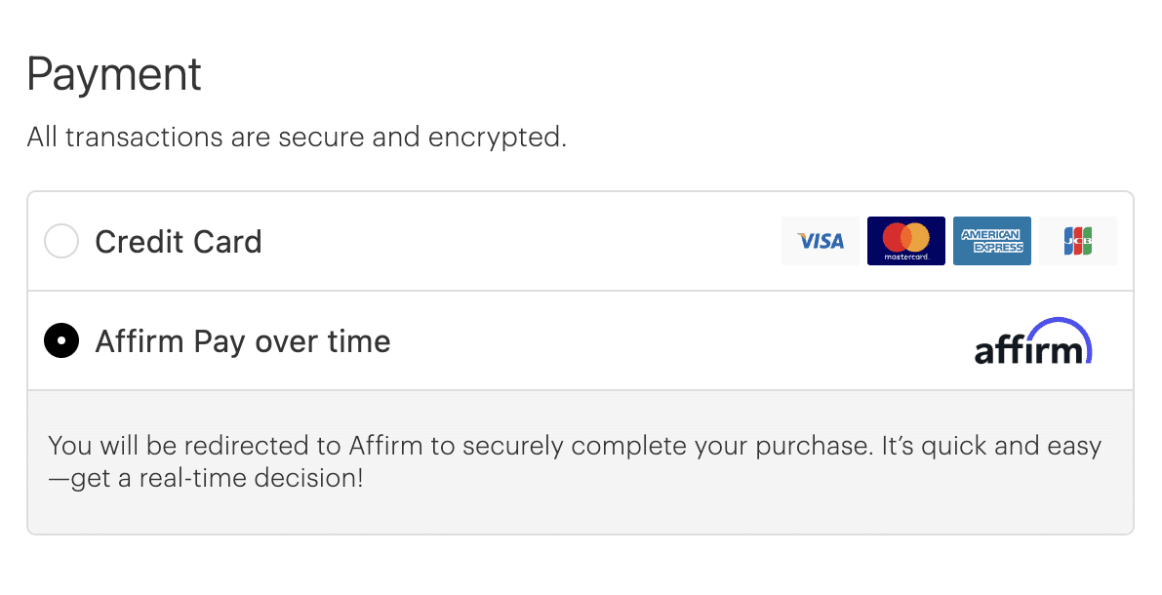Select the Credit Card radio button
This screenshot has width=1162, height=595.
[61, 241]
